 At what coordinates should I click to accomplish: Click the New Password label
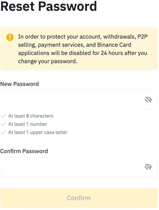[19, 84]
